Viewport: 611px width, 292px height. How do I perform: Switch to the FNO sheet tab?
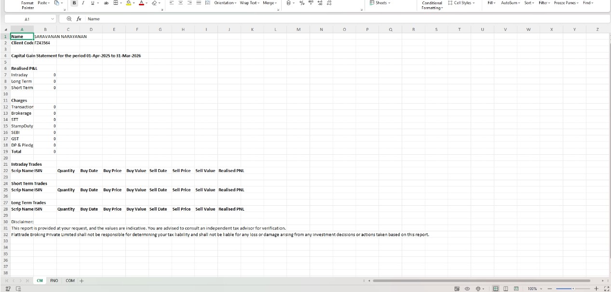tap(54, 280)
